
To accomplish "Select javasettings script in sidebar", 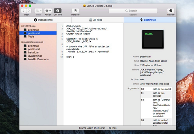I will click(35, 56).
